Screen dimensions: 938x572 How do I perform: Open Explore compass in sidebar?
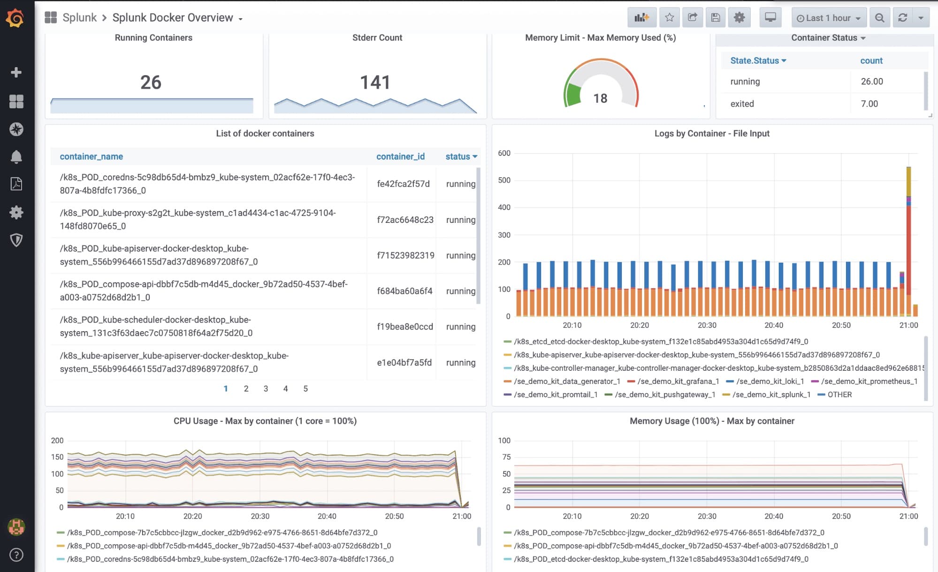click(x=16, y=129)
